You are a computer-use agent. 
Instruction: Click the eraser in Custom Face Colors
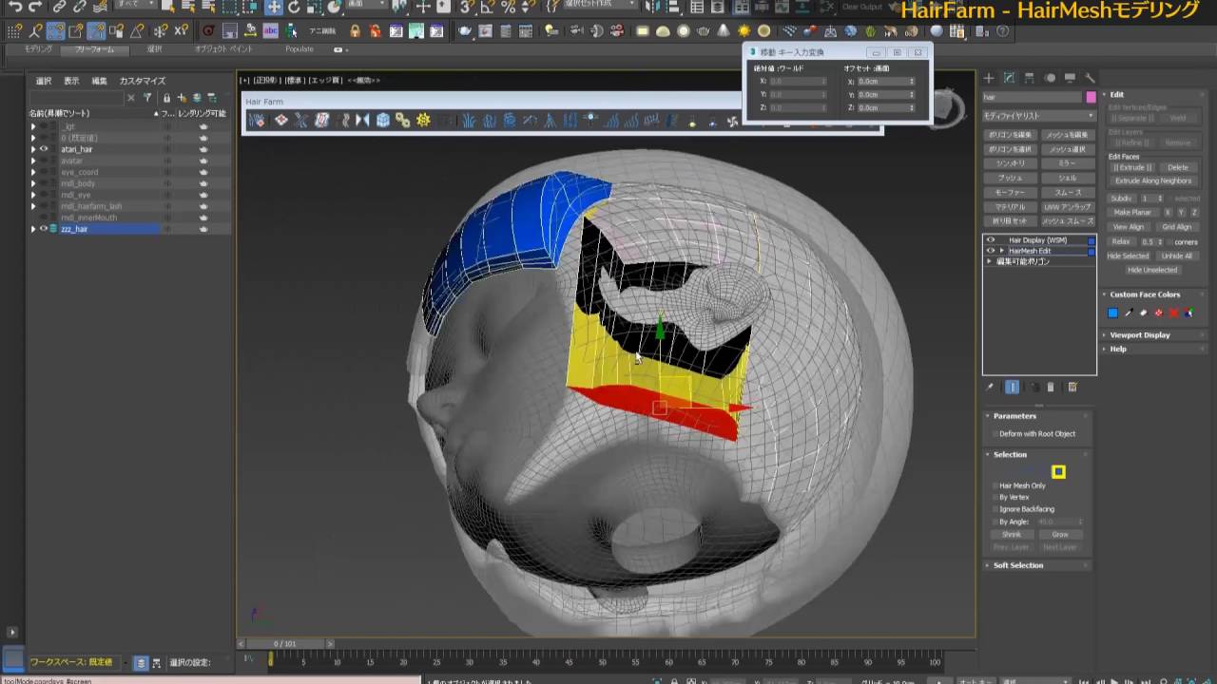pyautogui.click(x=1144, y=313)
